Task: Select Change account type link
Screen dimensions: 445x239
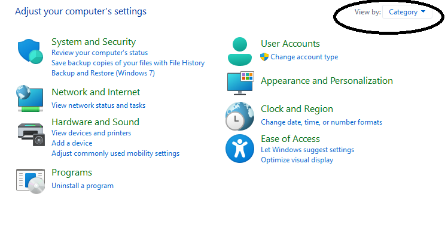Action: (304, 57)
